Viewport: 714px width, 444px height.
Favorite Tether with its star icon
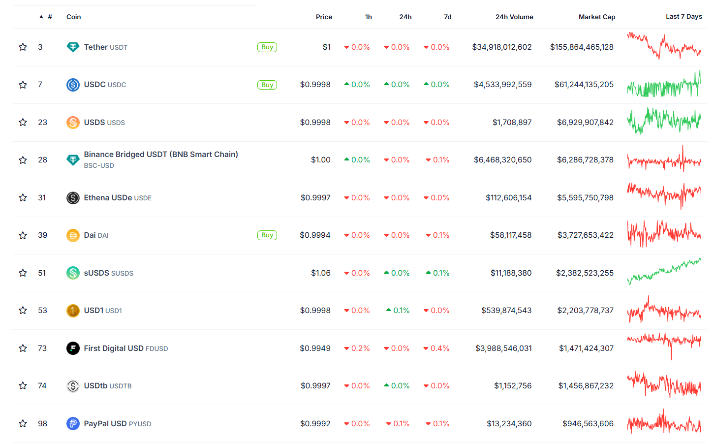click(x=23, y=47)
